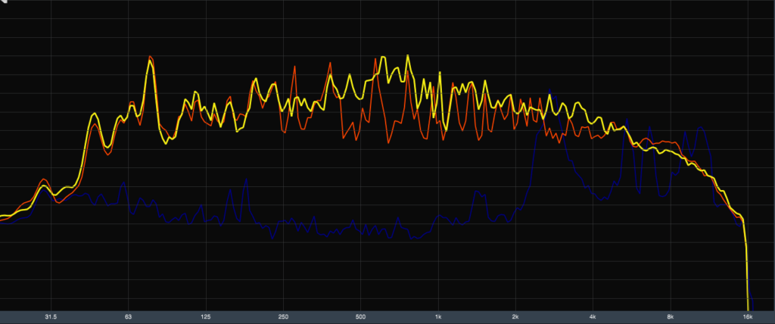Viewport: 775px width, 324px height.
Task: Select the 4k frequency axis label
Action: [x=593, y=316]
